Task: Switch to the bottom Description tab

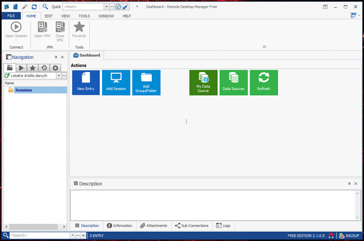Action: click(x=87, y=226)
